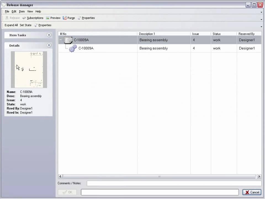
Task: Select the child C-10009A row
Action: (x=160, y=48)
